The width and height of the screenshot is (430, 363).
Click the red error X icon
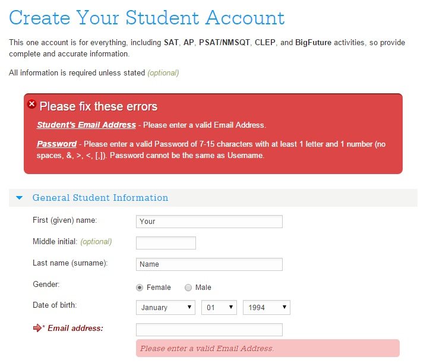(x=32, y=104)
